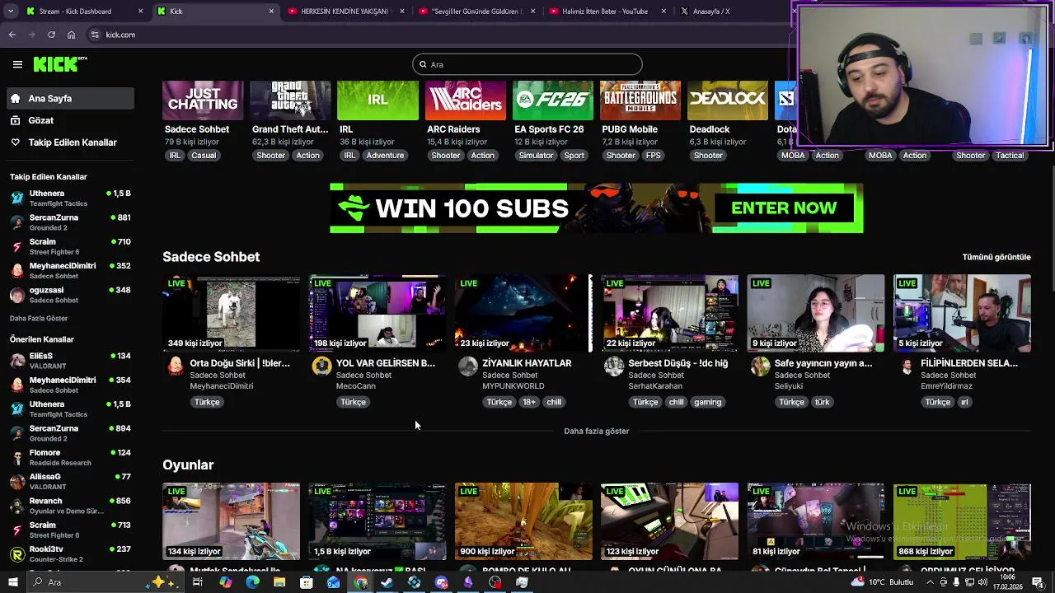Select Ana Sayfa in sidebar
The width and height of the screenshot is (1055, 593).
coord(70,98)
